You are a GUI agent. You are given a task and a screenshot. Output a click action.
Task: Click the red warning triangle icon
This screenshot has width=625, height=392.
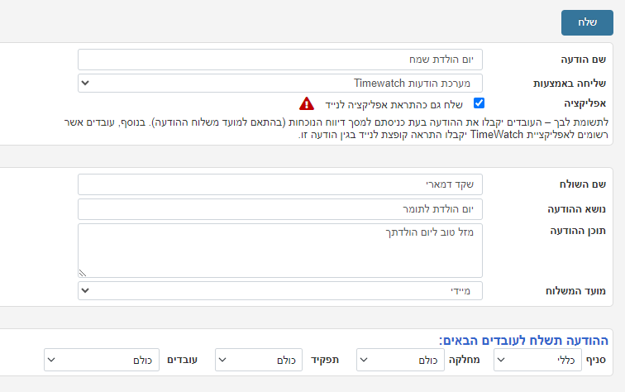[307, 103]
